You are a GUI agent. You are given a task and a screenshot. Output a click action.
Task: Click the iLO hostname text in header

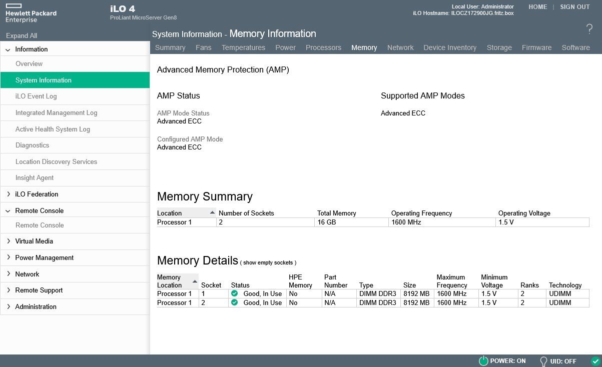click(463, 13)
